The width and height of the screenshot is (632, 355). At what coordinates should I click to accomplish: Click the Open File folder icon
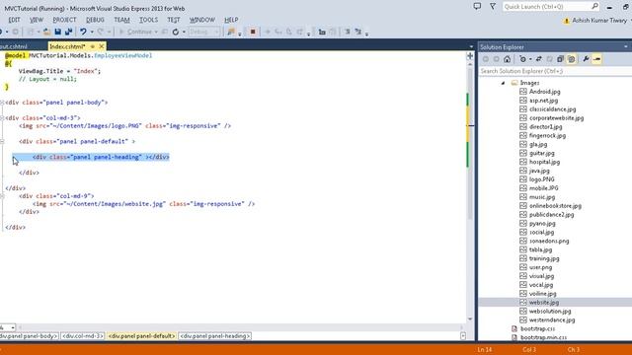coord(47,32)
